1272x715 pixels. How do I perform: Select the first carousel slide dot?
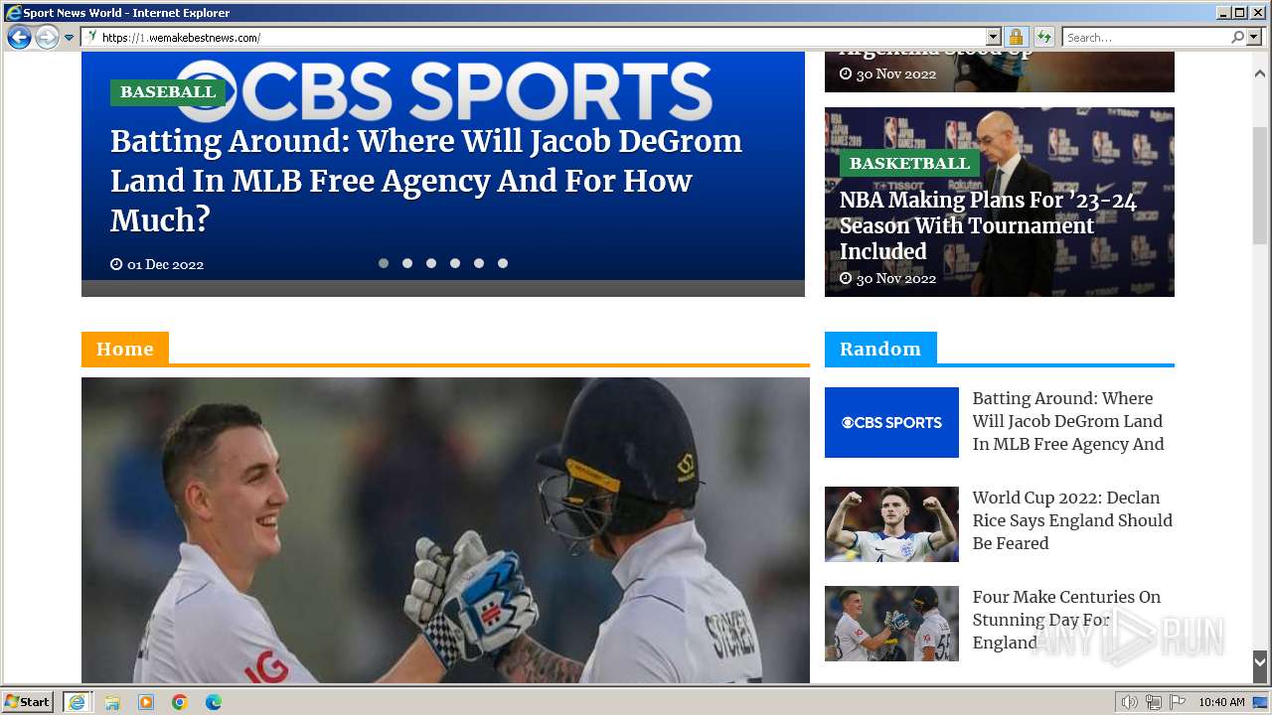384,263
